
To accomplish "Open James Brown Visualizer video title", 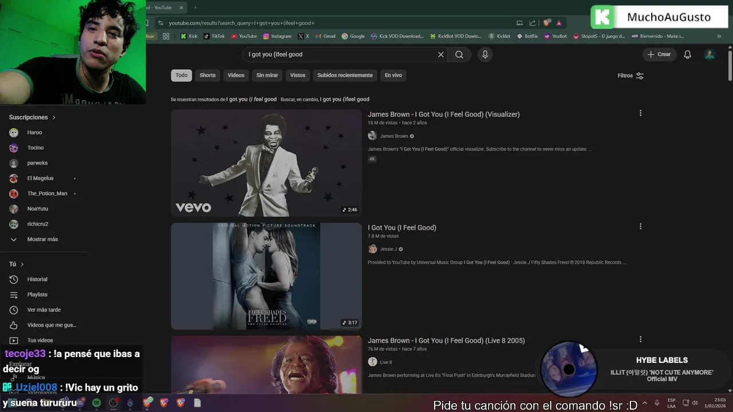I will click(444, 114).
